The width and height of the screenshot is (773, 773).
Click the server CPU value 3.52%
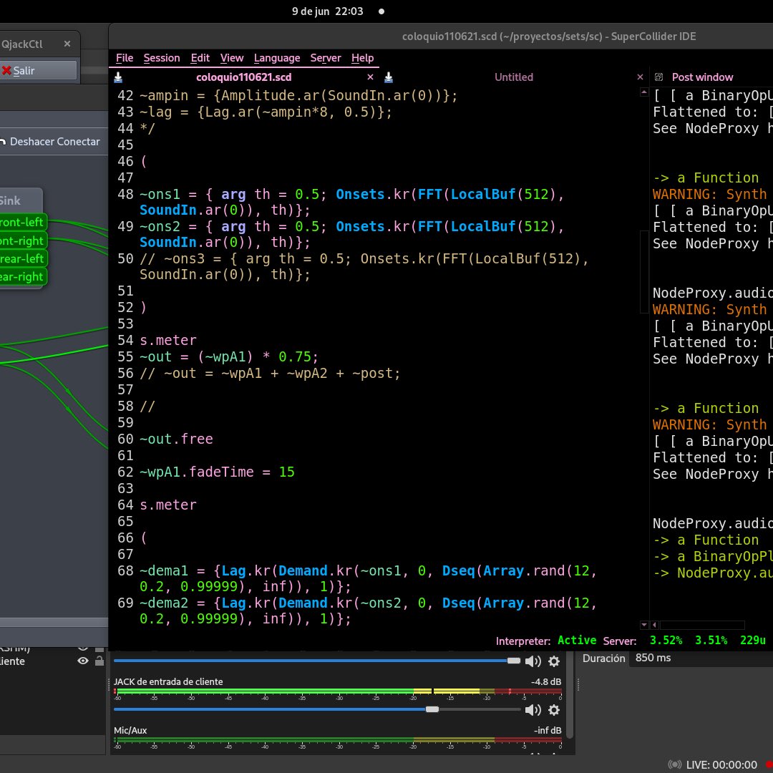tap(666, 641)
